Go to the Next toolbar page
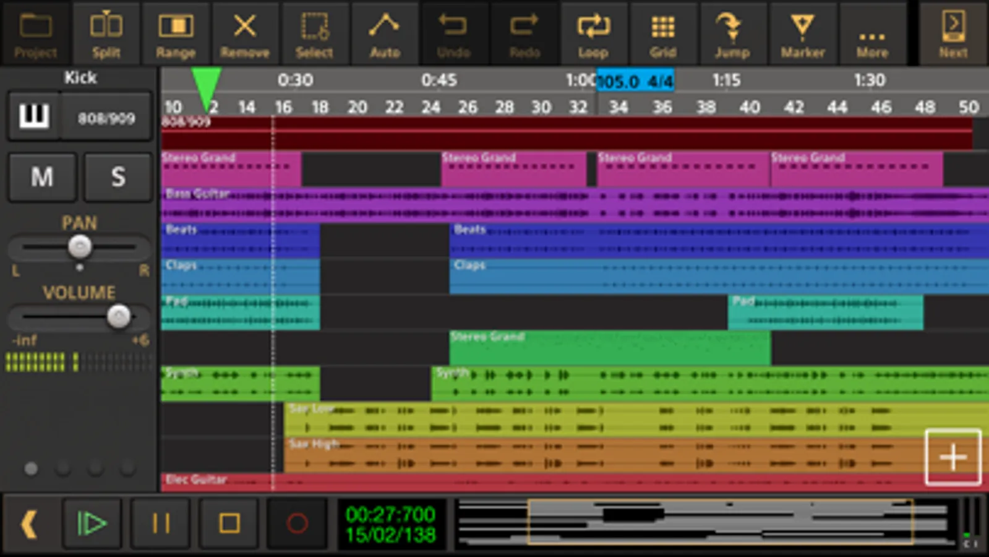The height and width of the screenshot is (557, 989). pos(953,34)
